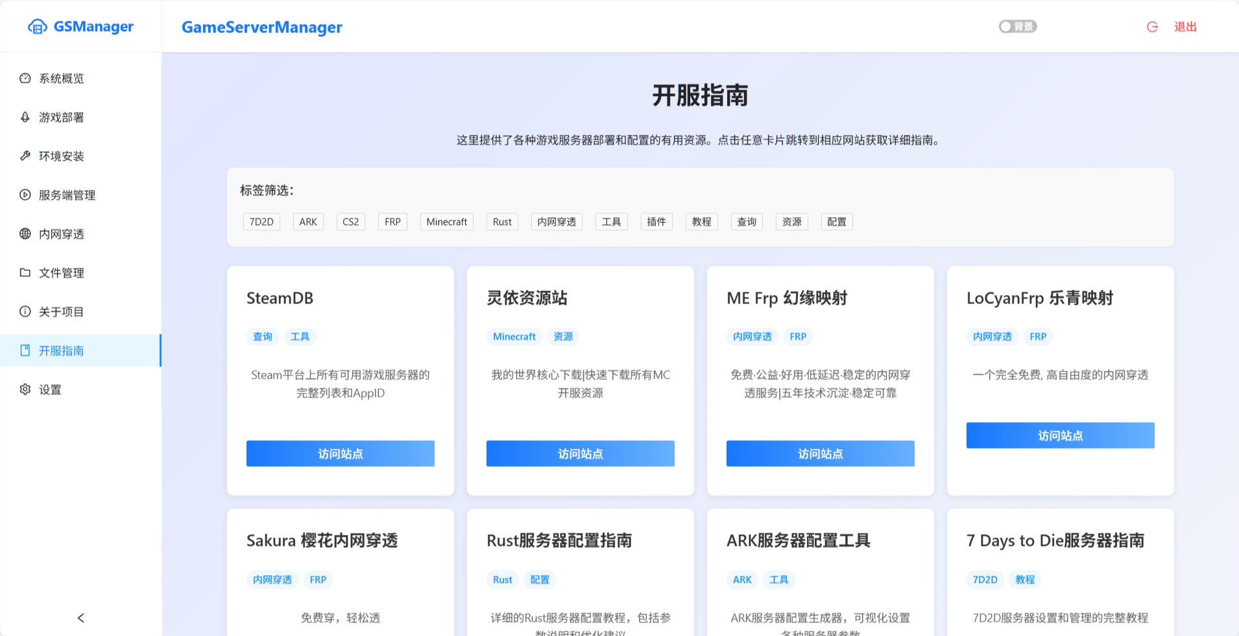Filter by the FRP tag chip

point(392,222)
